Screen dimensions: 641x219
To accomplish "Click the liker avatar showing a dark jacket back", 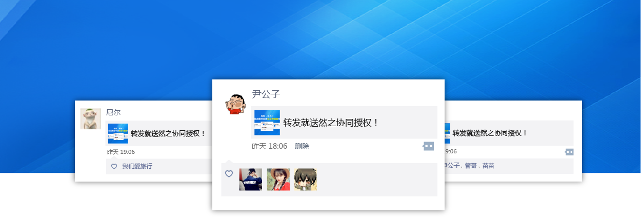I will [x=250, y=180].
